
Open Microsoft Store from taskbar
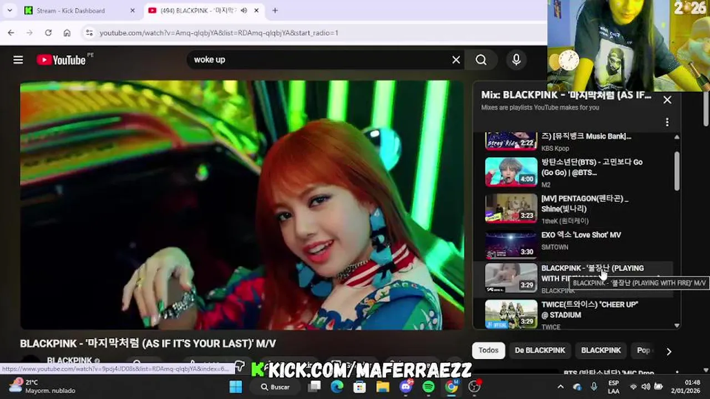pos(360,387)
